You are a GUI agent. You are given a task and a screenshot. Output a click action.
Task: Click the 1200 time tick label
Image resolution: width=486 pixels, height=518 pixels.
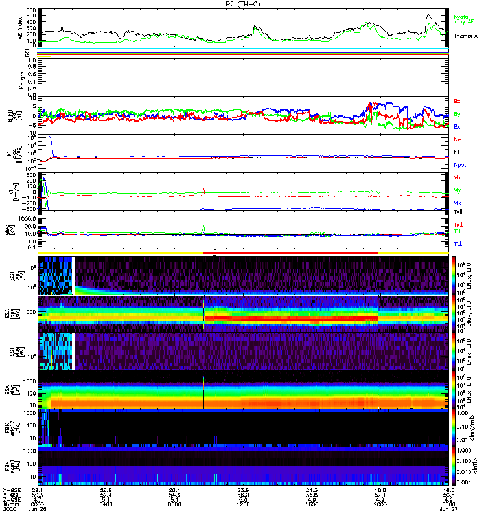tap(243, 504)
